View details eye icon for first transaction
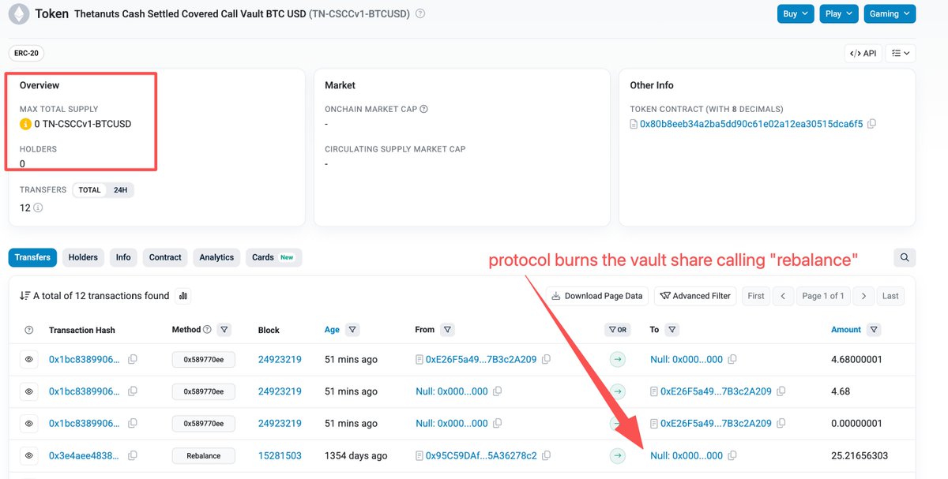The width and height of the screenshot is (948, 479). [29, 359]
